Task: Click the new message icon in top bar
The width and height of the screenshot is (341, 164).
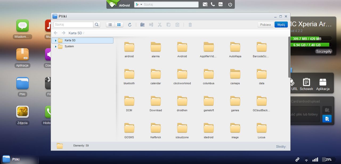Action: click(205, 5)
